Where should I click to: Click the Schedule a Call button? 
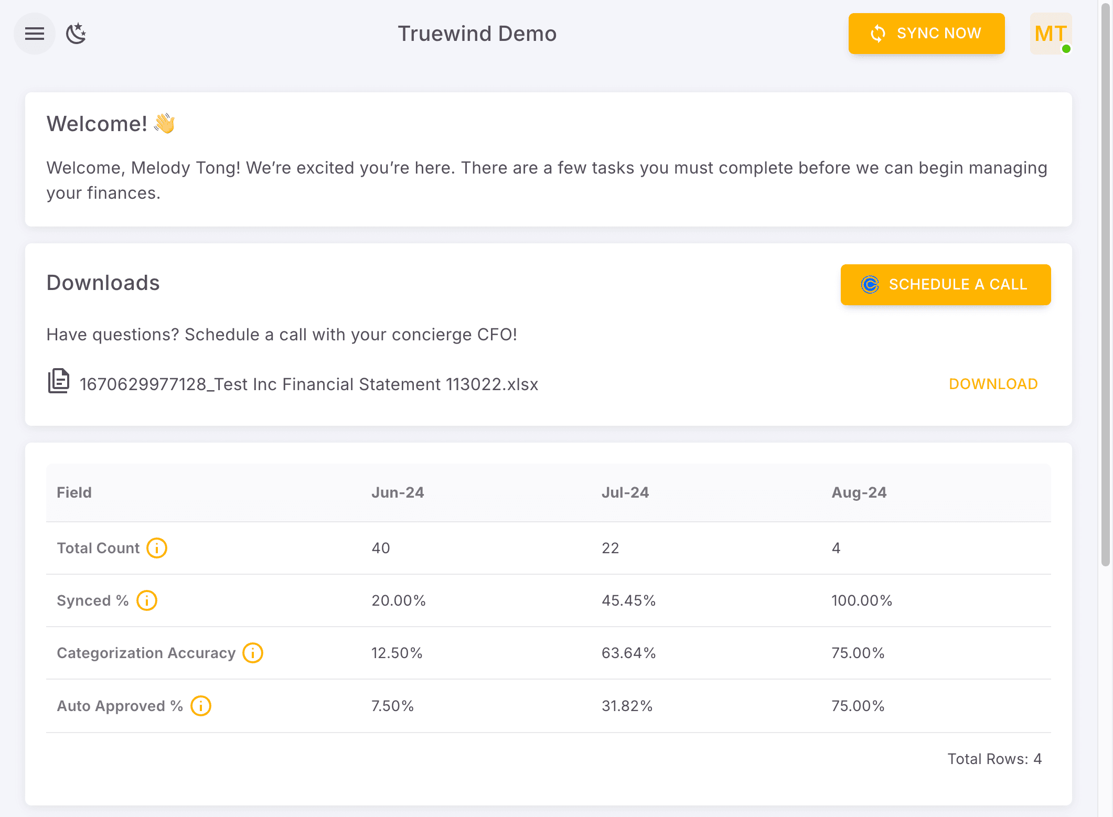945,284
